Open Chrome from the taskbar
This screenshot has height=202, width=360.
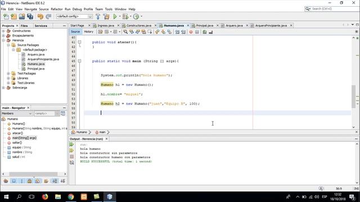tap(71, 197)
